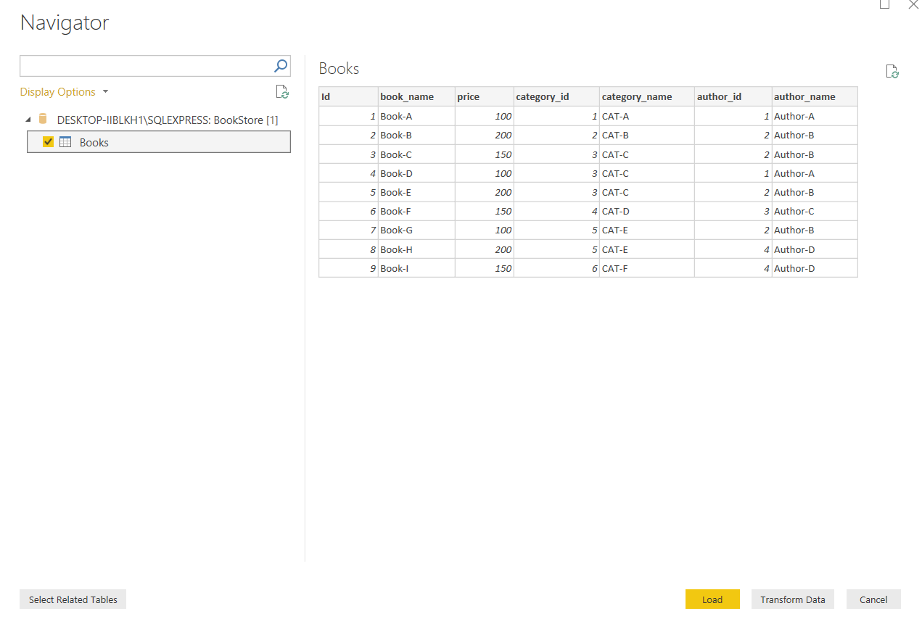Select the Book-C cell
This screenshot has width=922, height=619.
coord(416,154)
